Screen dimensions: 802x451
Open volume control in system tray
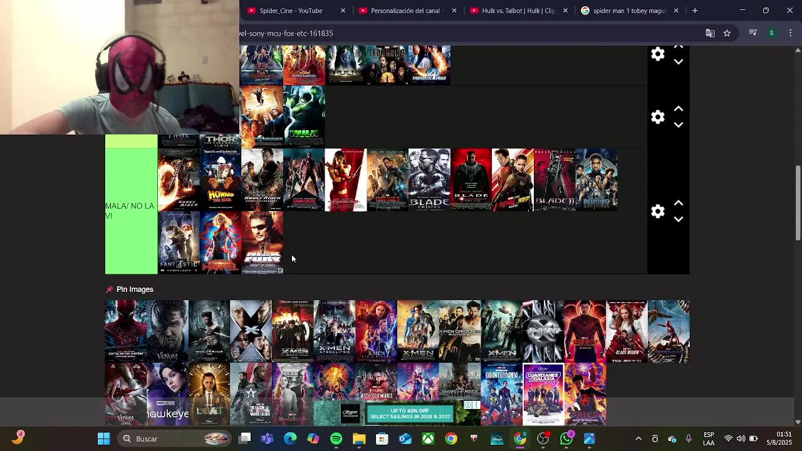(741, 438)
